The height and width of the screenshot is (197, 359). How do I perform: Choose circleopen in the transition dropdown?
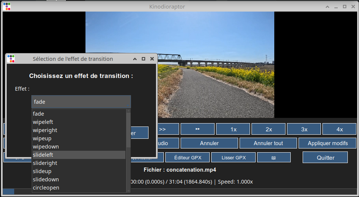coord(79,188)
